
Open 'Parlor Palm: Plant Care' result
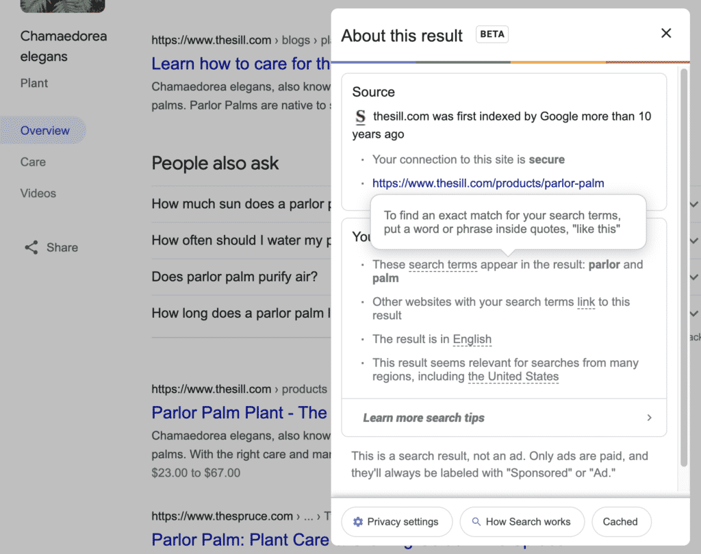point(240,540)
